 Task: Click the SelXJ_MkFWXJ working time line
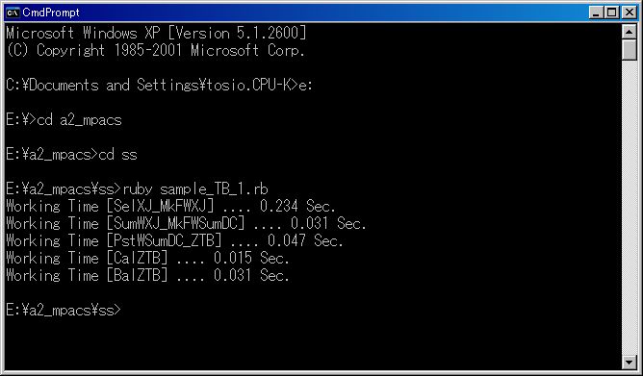pos(170,206)
